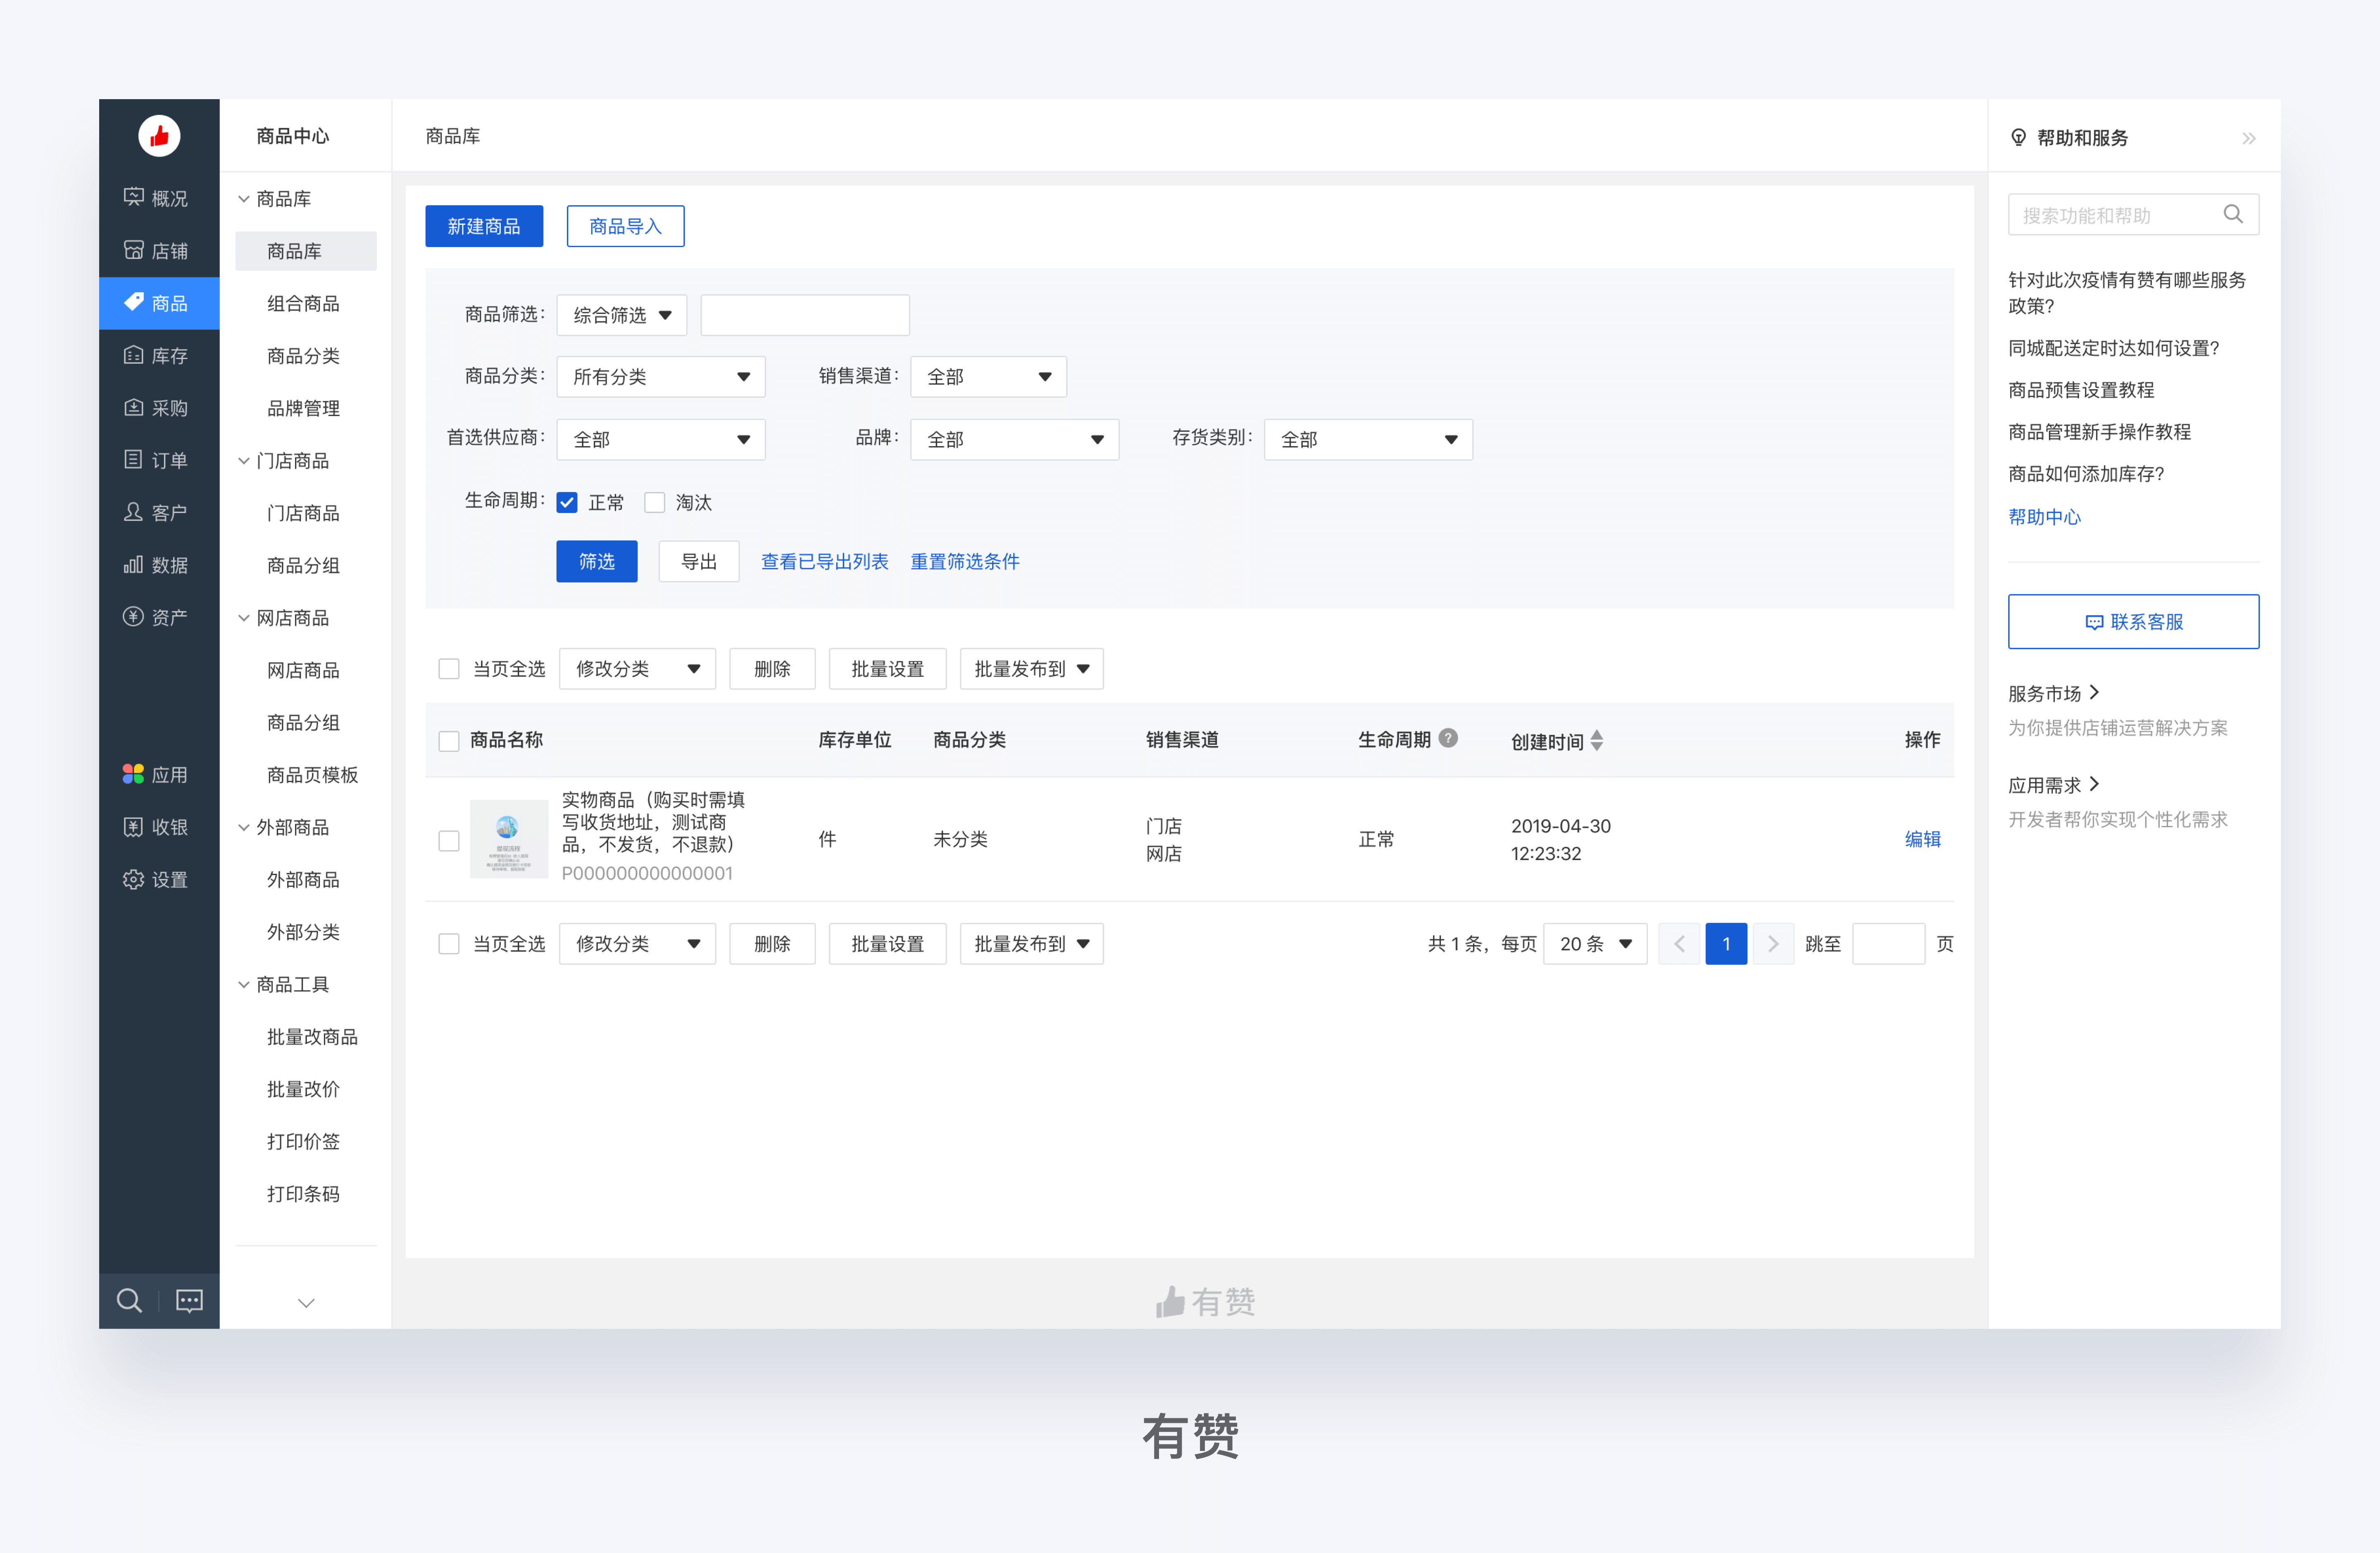The height and width of the screenshot is (1553, 2380).
Task: Click the 新建商品 button
Action: (x=484, y=226)
